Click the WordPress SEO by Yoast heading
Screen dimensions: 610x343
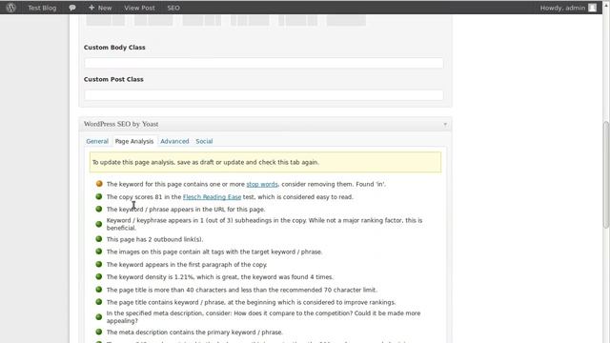[x=121, y=124]
